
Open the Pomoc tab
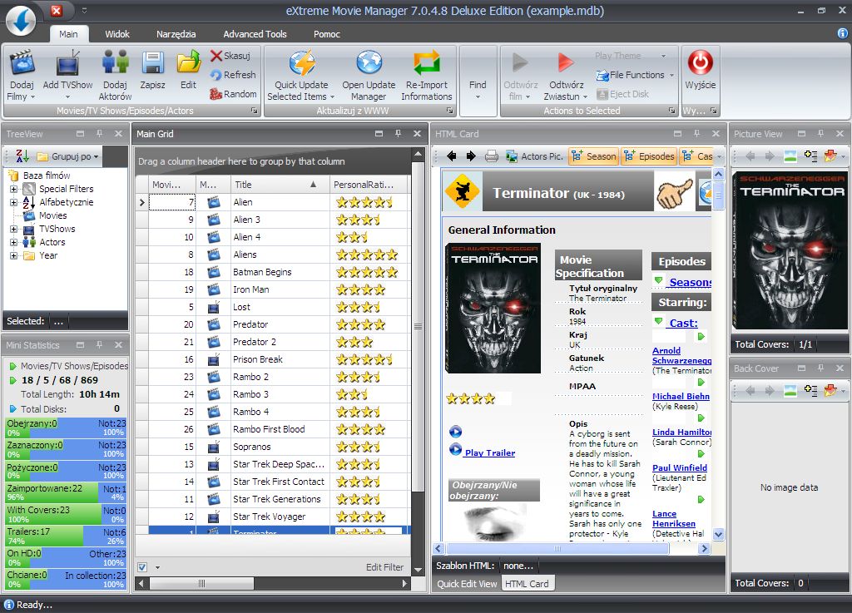pyautogui.click(x=326, y=33)
